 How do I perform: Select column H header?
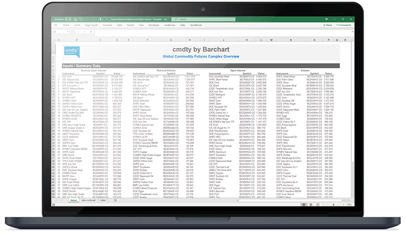coord(190,41)
